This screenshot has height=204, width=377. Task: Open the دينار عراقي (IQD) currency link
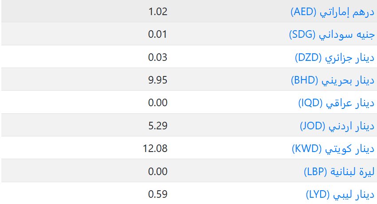[336, 103]
